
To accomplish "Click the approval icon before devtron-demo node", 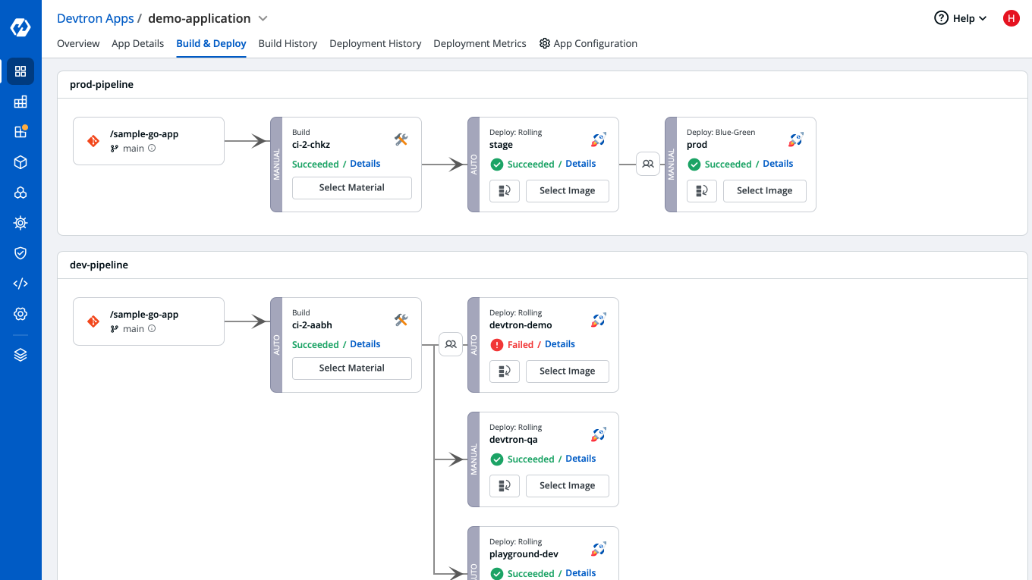I will tap(451, 344).
